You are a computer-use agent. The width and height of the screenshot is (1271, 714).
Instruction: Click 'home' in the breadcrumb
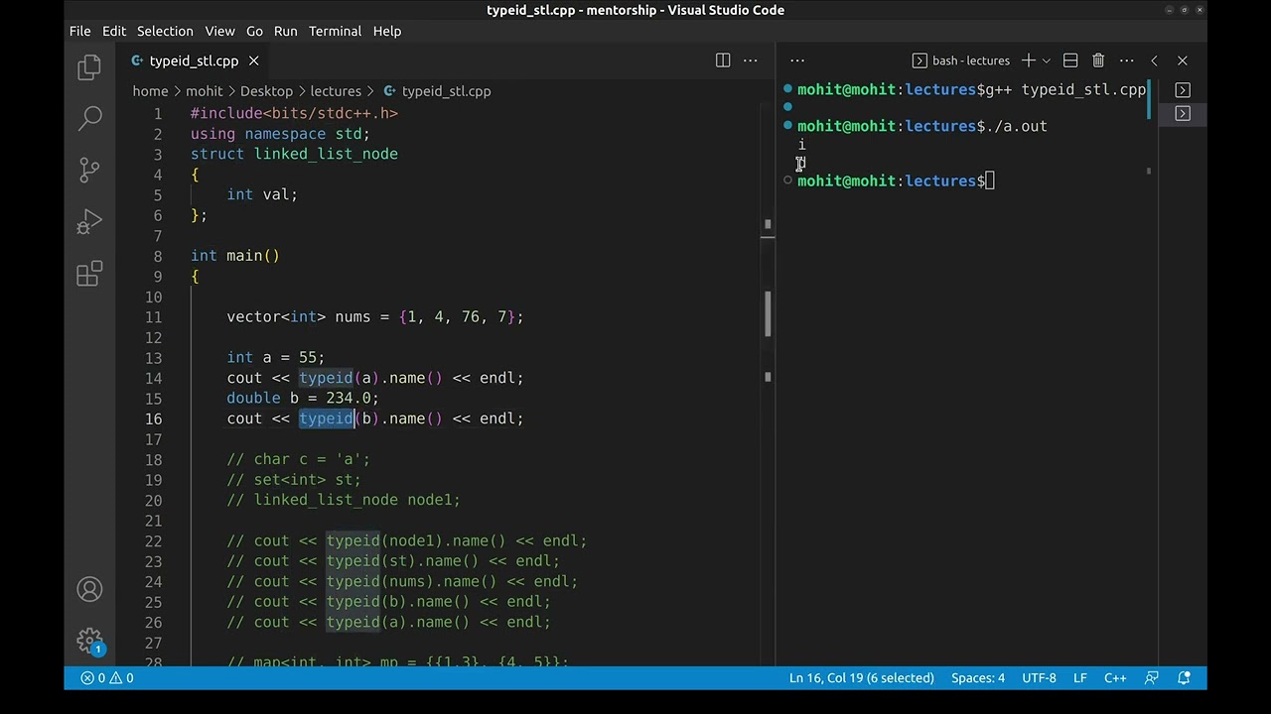tap(151, 91)
